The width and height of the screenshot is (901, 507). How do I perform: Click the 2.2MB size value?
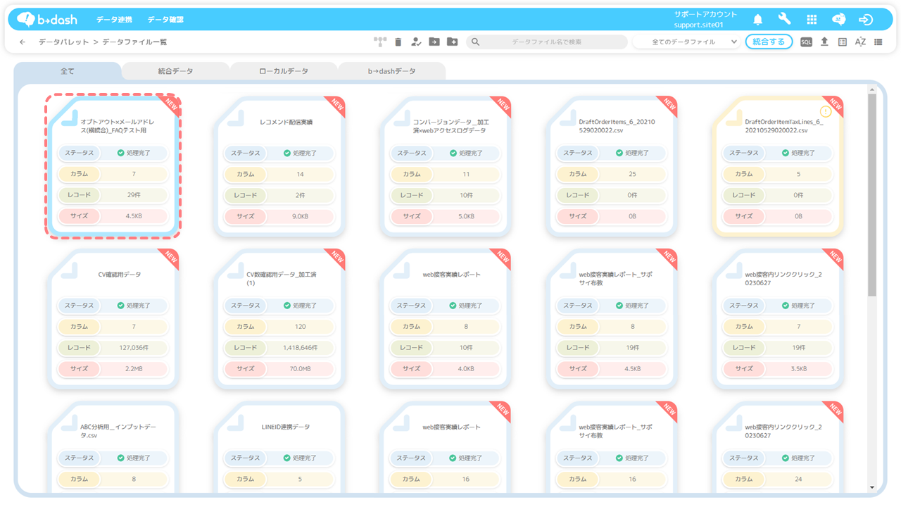tap(134, 369)
